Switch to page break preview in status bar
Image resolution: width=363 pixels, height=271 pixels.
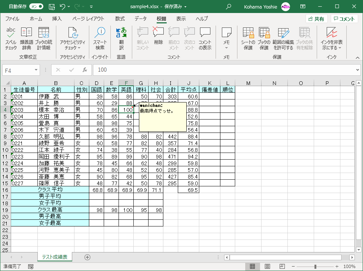[282, 267]
